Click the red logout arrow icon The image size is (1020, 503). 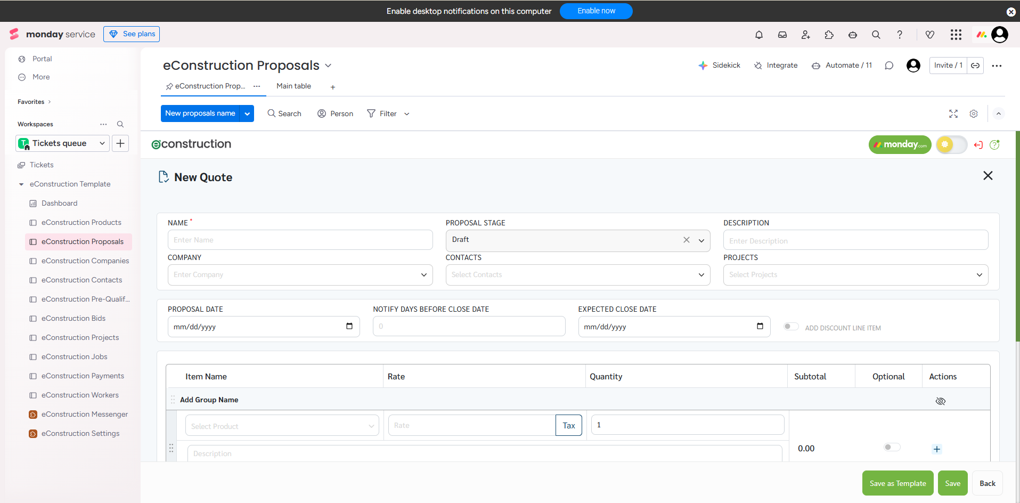point(978,145)
